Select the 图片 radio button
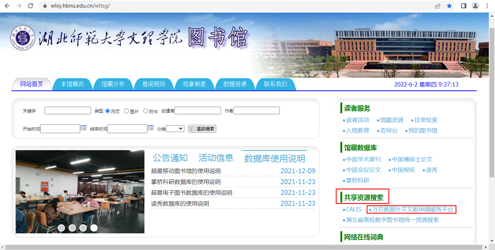The image size is (495, 250). click(127, 111)
